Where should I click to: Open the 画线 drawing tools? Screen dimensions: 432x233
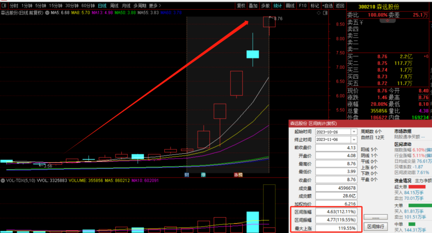(x=290, y=6)
